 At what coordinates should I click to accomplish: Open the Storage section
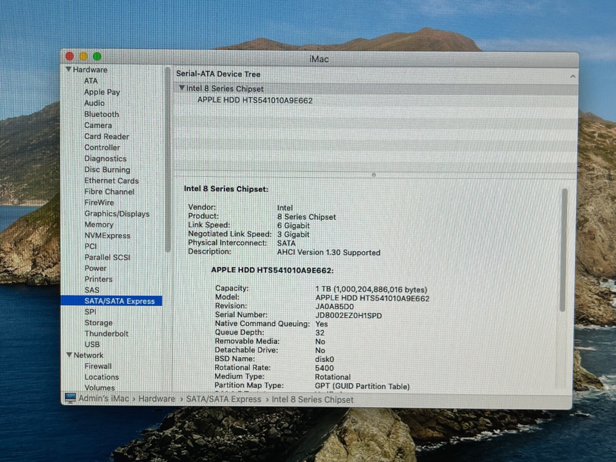99,323
